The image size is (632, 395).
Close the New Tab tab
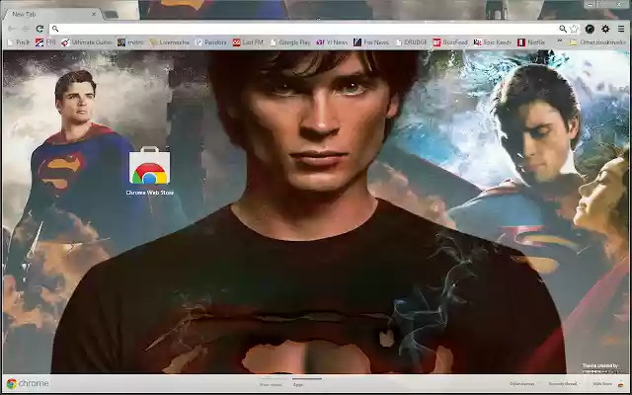point(94,14)
